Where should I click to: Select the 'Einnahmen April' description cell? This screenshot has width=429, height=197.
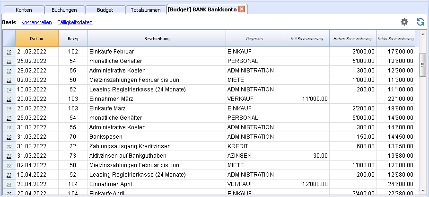pyautogui.click(x=157, y=184)
